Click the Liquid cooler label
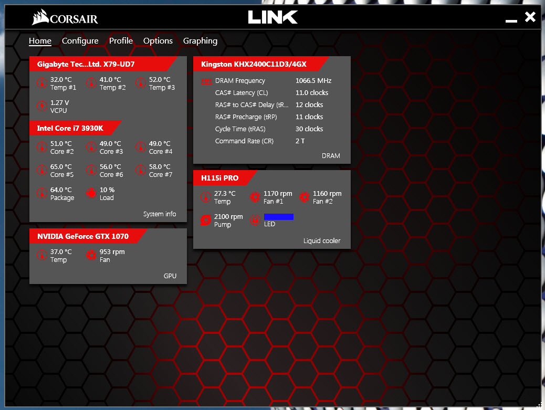 322,241
